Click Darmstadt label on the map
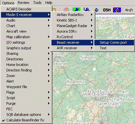This screenshot has height=124, width=135. tap(107, 104)
